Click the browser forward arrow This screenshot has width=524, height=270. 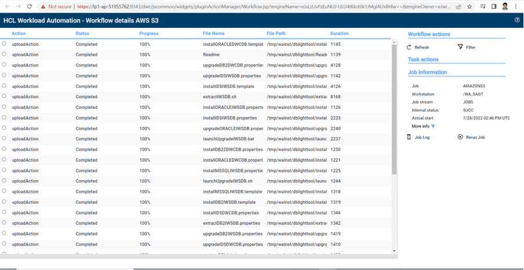(x=19, y=6)
